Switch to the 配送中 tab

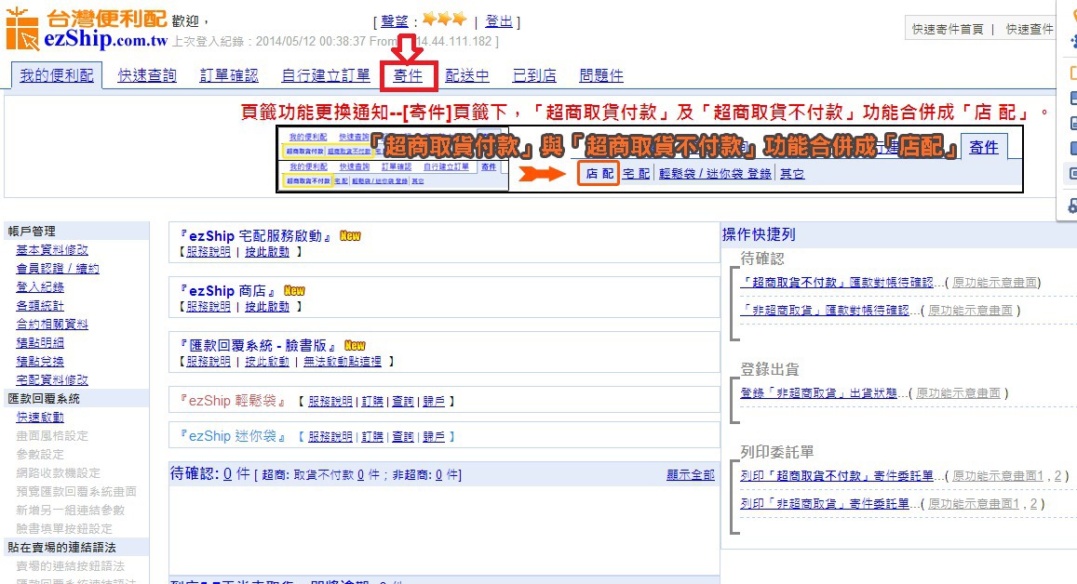click(x=467, y=75)
